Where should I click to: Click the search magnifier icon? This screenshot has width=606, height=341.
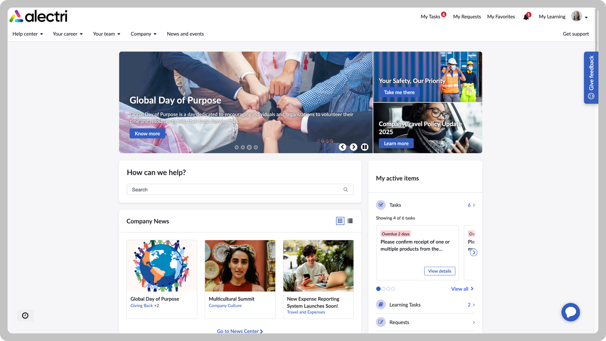(346, 189)
